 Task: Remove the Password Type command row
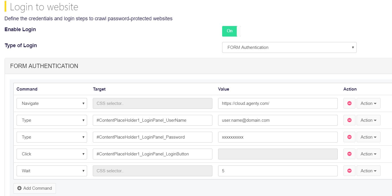click(349, 137)
